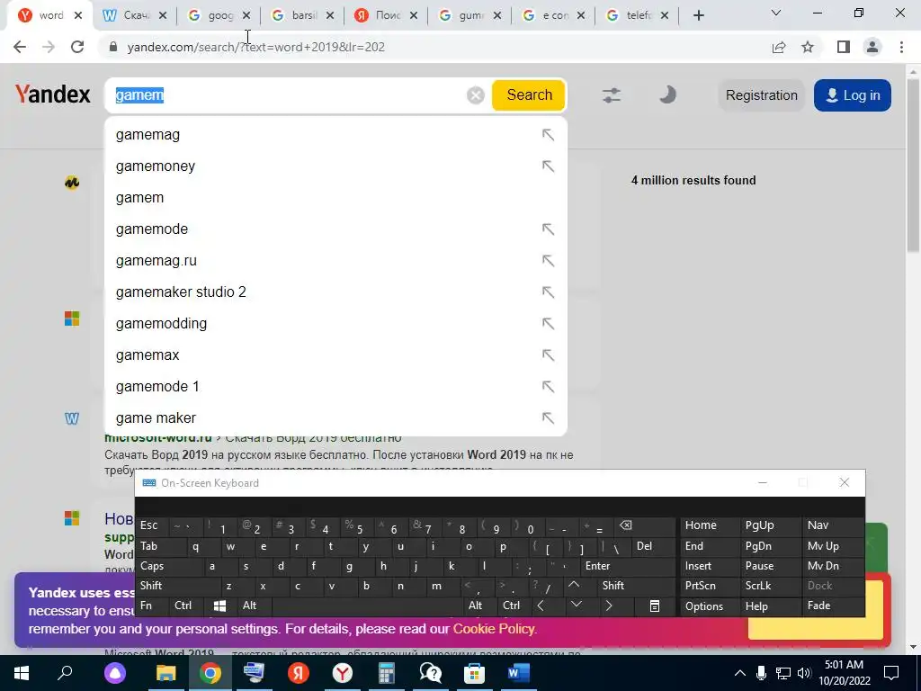Click Options key on On-Screen Keyboard

point(711,606)
